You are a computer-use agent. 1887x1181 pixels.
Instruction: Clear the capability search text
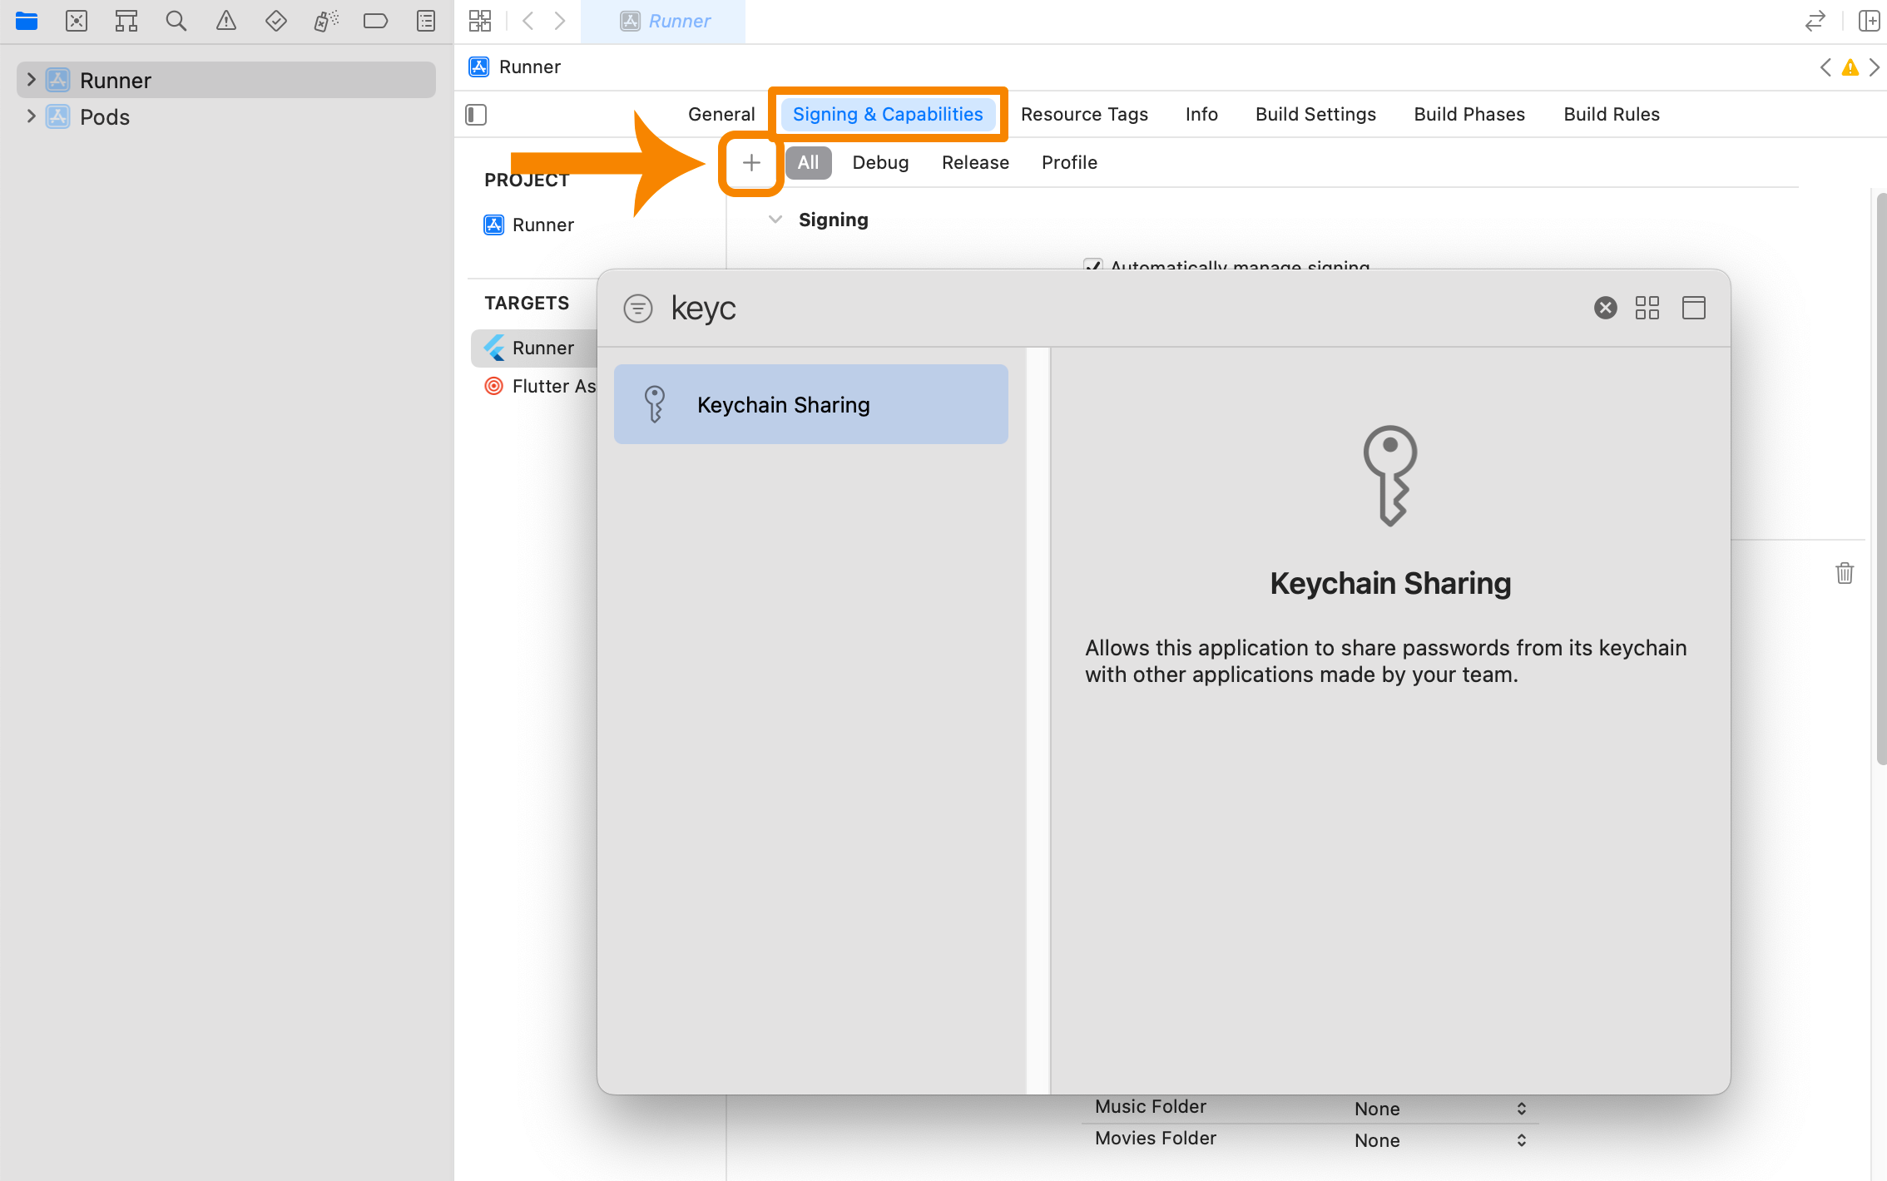[x=1605, y=308]
